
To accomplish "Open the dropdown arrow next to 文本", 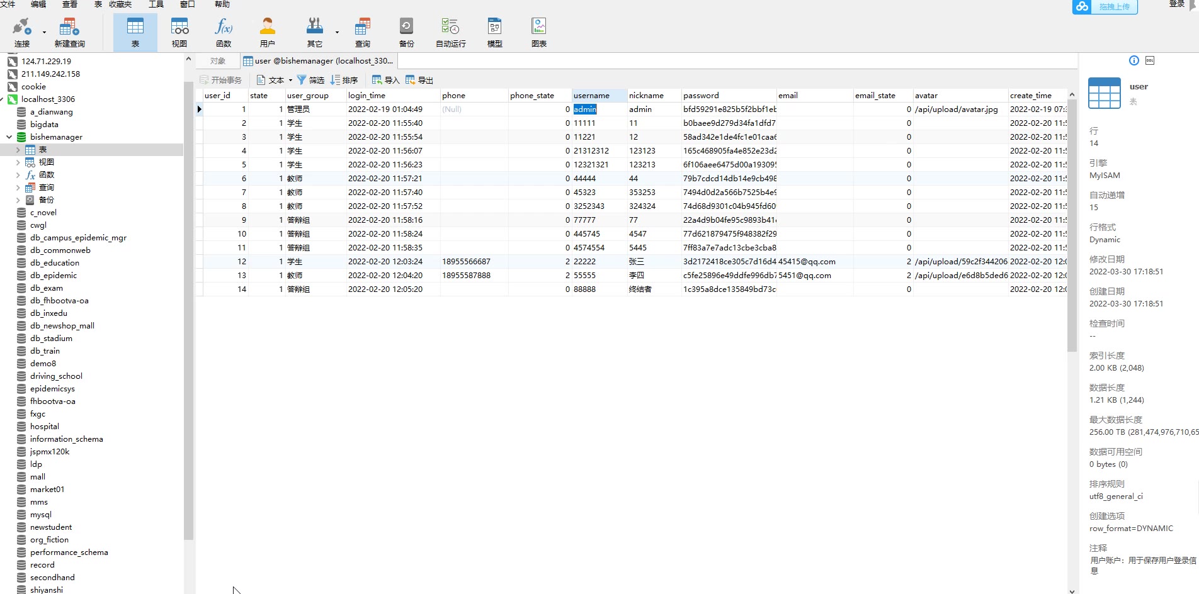I will point(290,80).
